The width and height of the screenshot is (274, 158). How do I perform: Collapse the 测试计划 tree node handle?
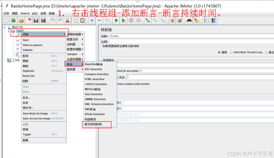5,28
